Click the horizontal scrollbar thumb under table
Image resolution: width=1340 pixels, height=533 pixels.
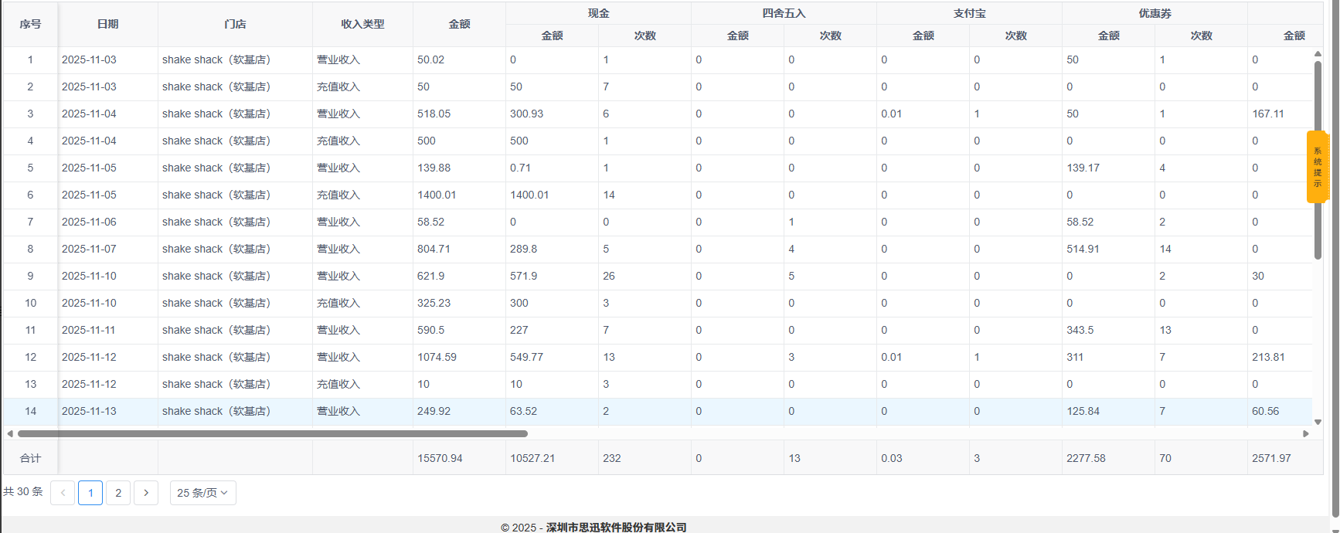(x=270, y=433)
